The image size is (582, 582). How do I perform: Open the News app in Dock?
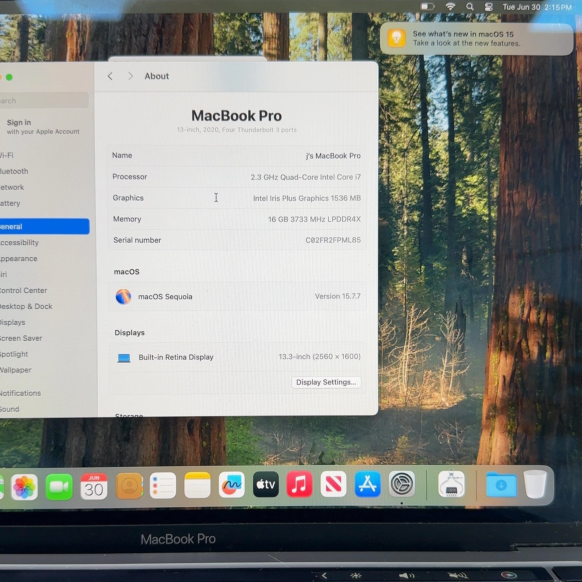(333, 484)
